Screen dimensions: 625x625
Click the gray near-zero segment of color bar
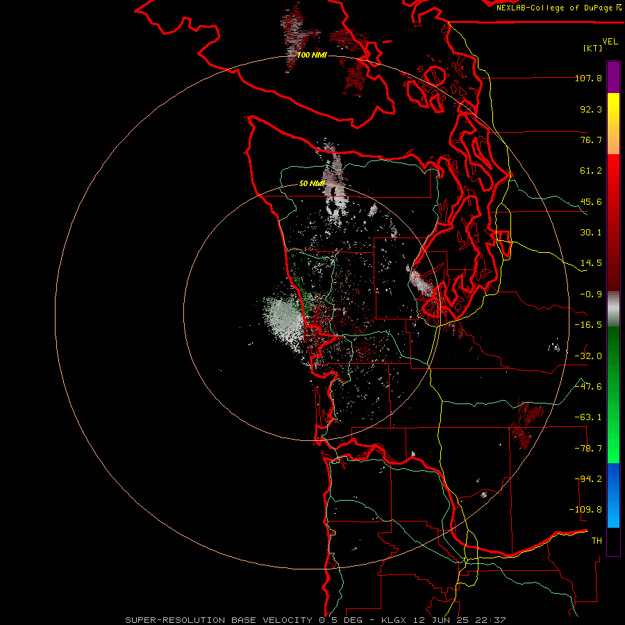coord(613,309)
